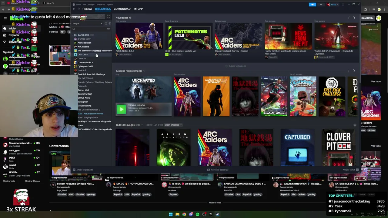Open Patch Notes 1.6.0 news card
This screenshot has width=388, height=218.
click(139, 36)
